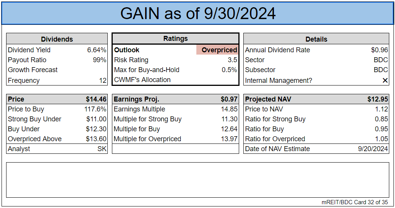395x208 pixels.
Task: Select the empty CWMF's Allocation cell
Action: click(x=217, y=80)
